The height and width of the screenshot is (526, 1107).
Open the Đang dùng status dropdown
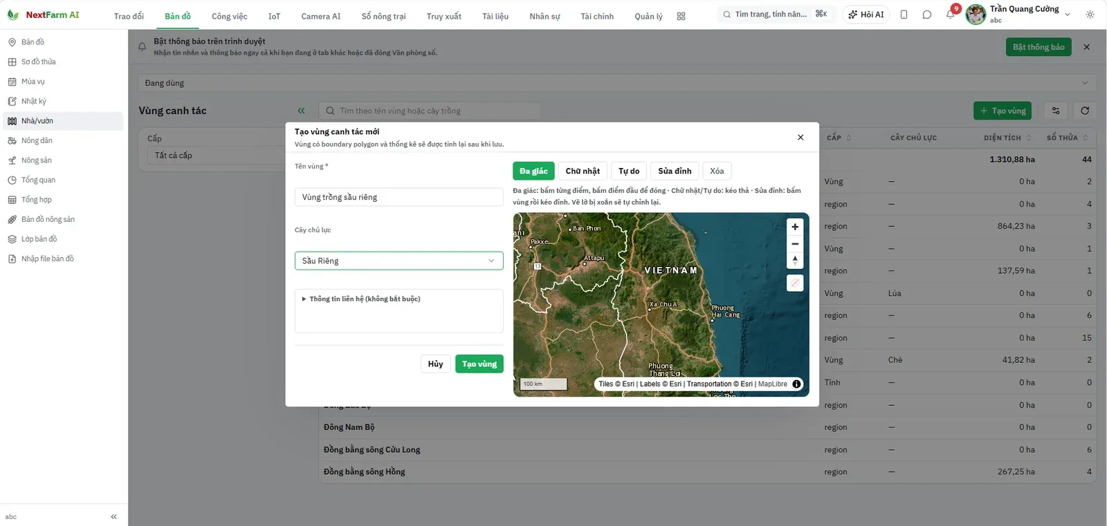[x=617, y=83]
